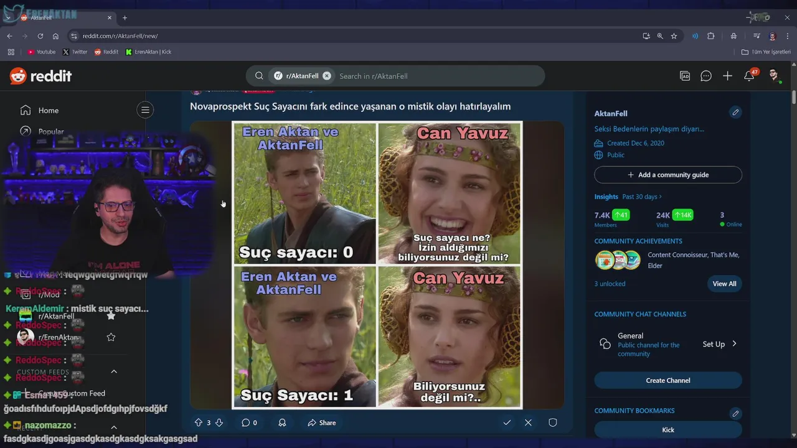The image size is (797, 448).
Task: Go back with the browser back arrow
Action: (x=9, y=36)
